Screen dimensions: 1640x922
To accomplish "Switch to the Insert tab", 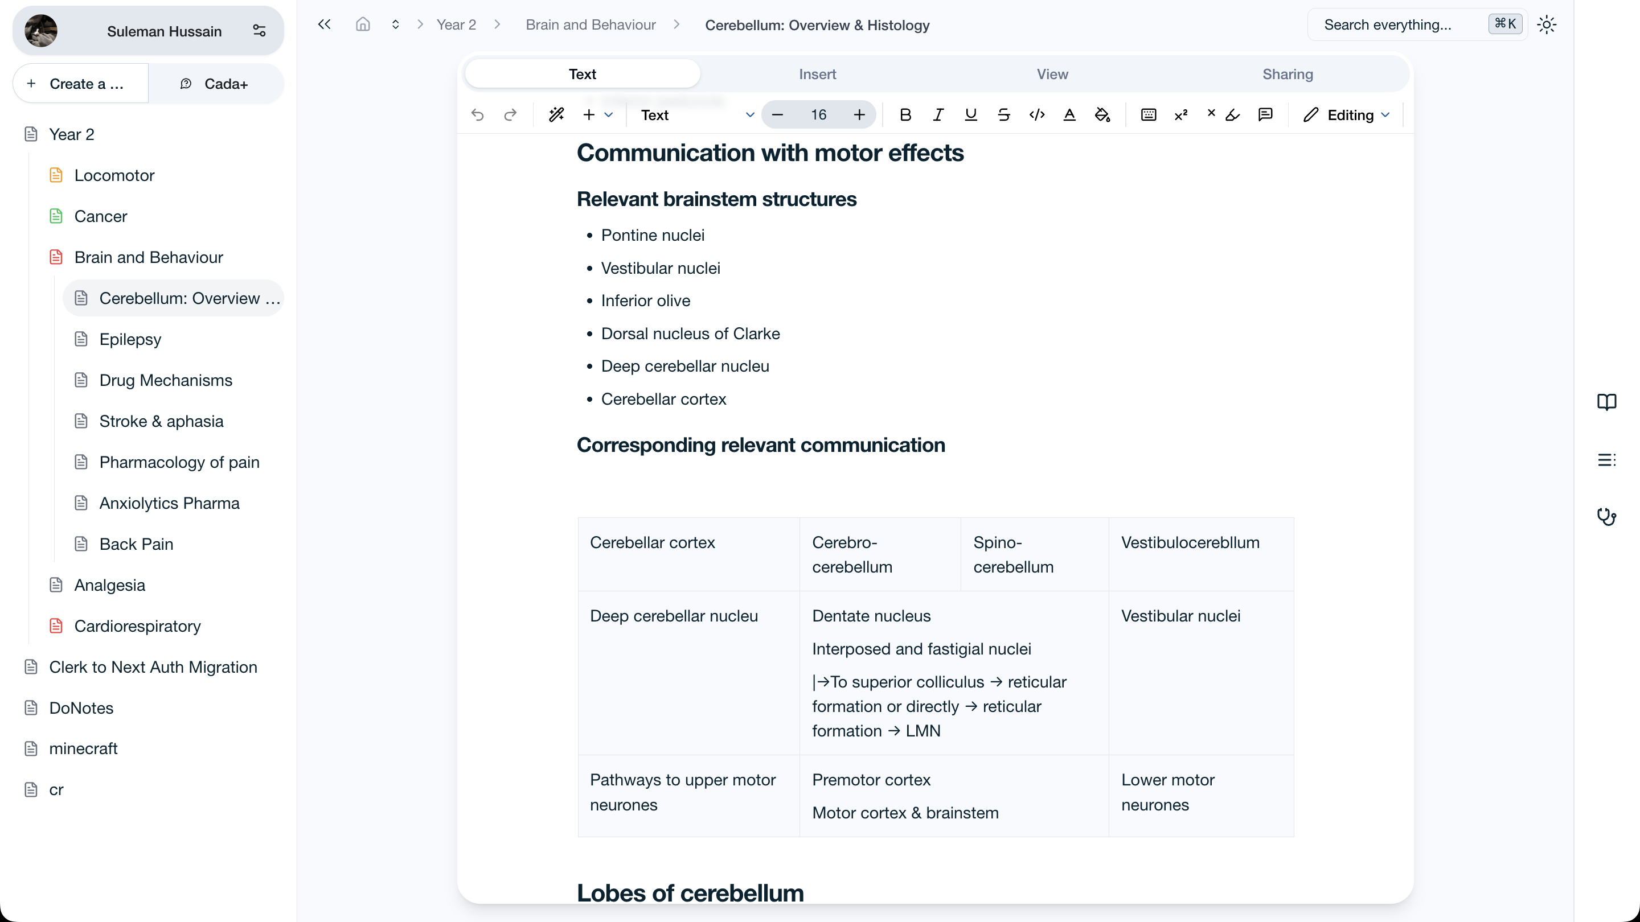I will pos(818,75).
